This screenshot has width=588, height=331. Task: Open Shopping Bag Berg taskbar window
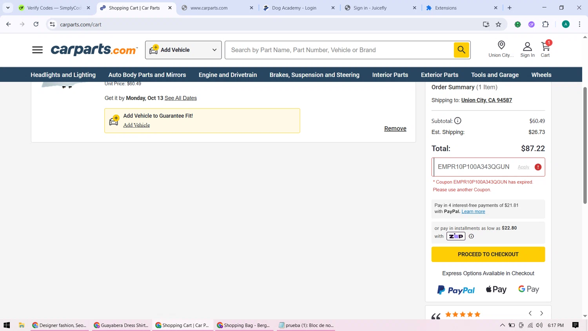click(x=243, y=325)
